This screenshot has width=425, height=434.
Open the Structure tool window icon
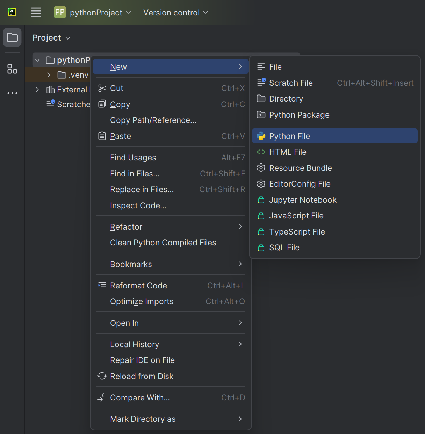[x=12, y=69]
